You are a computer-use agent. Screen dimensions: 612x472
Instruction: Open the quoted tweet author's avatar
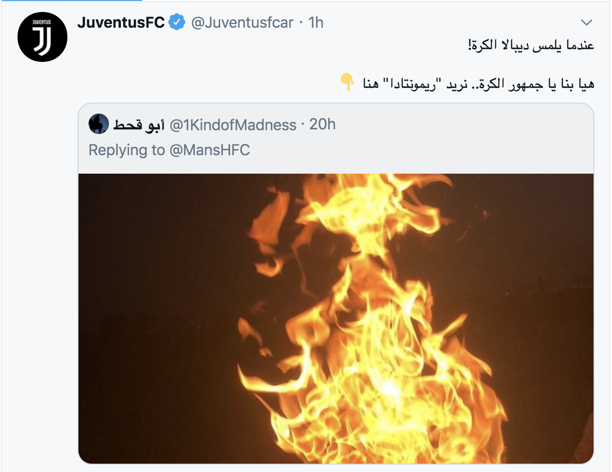[99, 124]
